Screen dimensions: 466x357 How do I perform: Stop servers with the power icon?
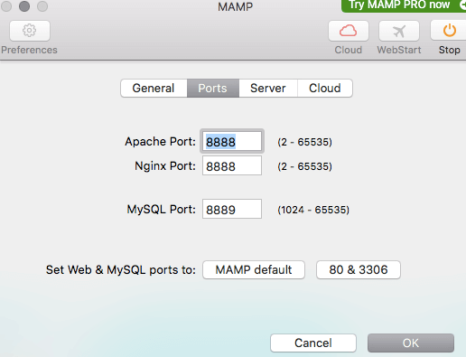[x=449, y=31]
